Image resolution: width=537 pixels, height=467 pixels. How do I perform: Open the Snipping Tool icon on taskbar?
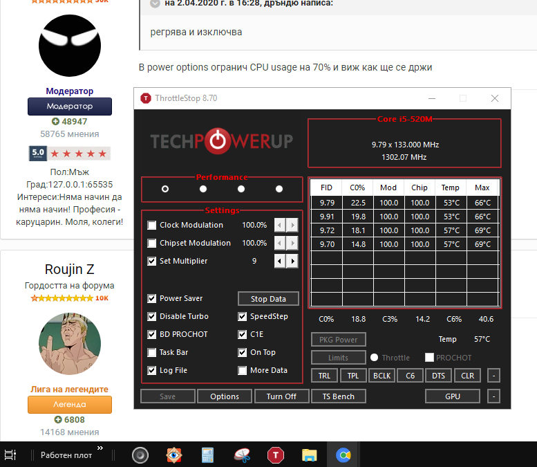(x=242, y=455)
